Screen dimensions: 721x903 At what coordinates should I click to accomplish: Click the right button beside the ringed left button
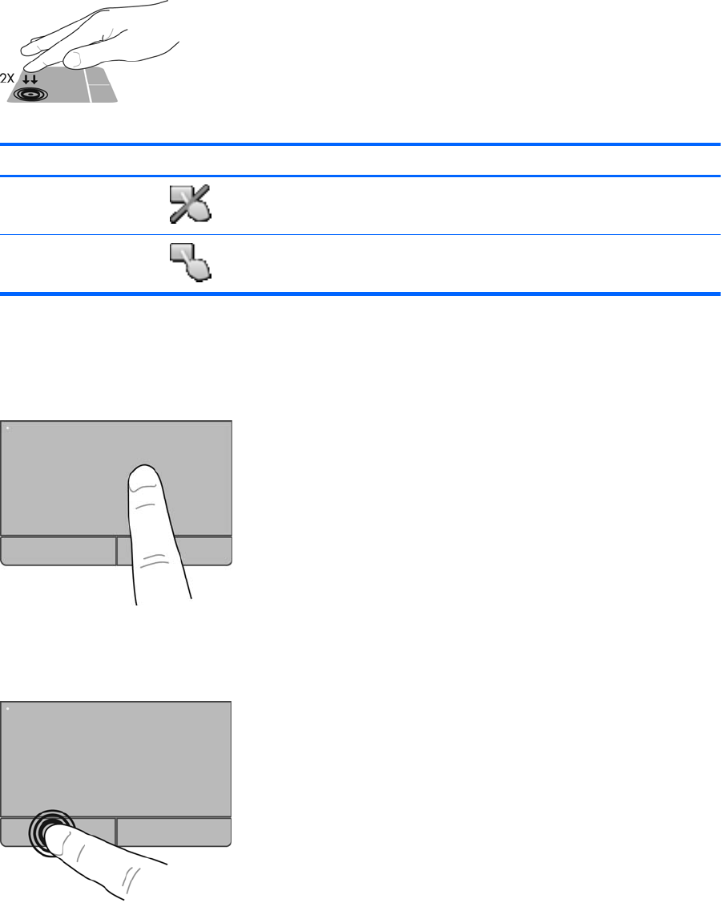[174, 832]
